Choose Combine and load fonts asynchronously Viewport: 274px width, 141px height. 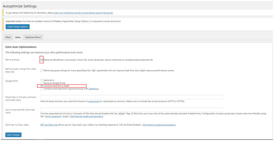click(x=42, y=89)
